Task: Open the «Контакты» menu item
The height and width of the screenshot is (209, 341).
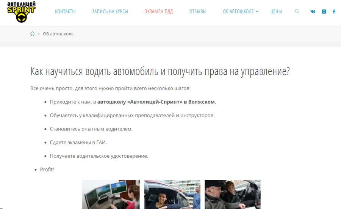Action: coord(65,11)
